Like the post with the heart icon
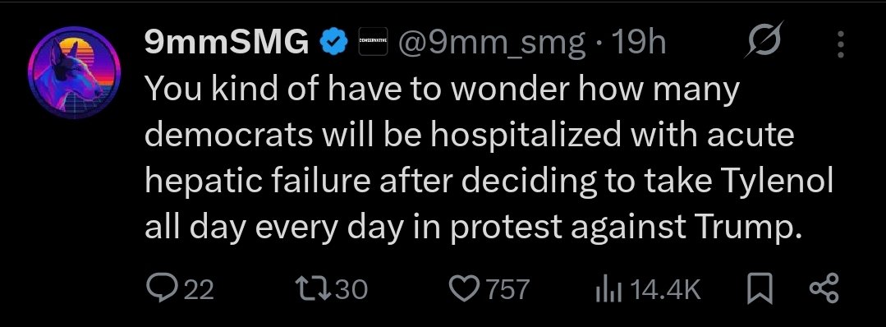Viewport: 886px width, 327px height. pos(465,289)
